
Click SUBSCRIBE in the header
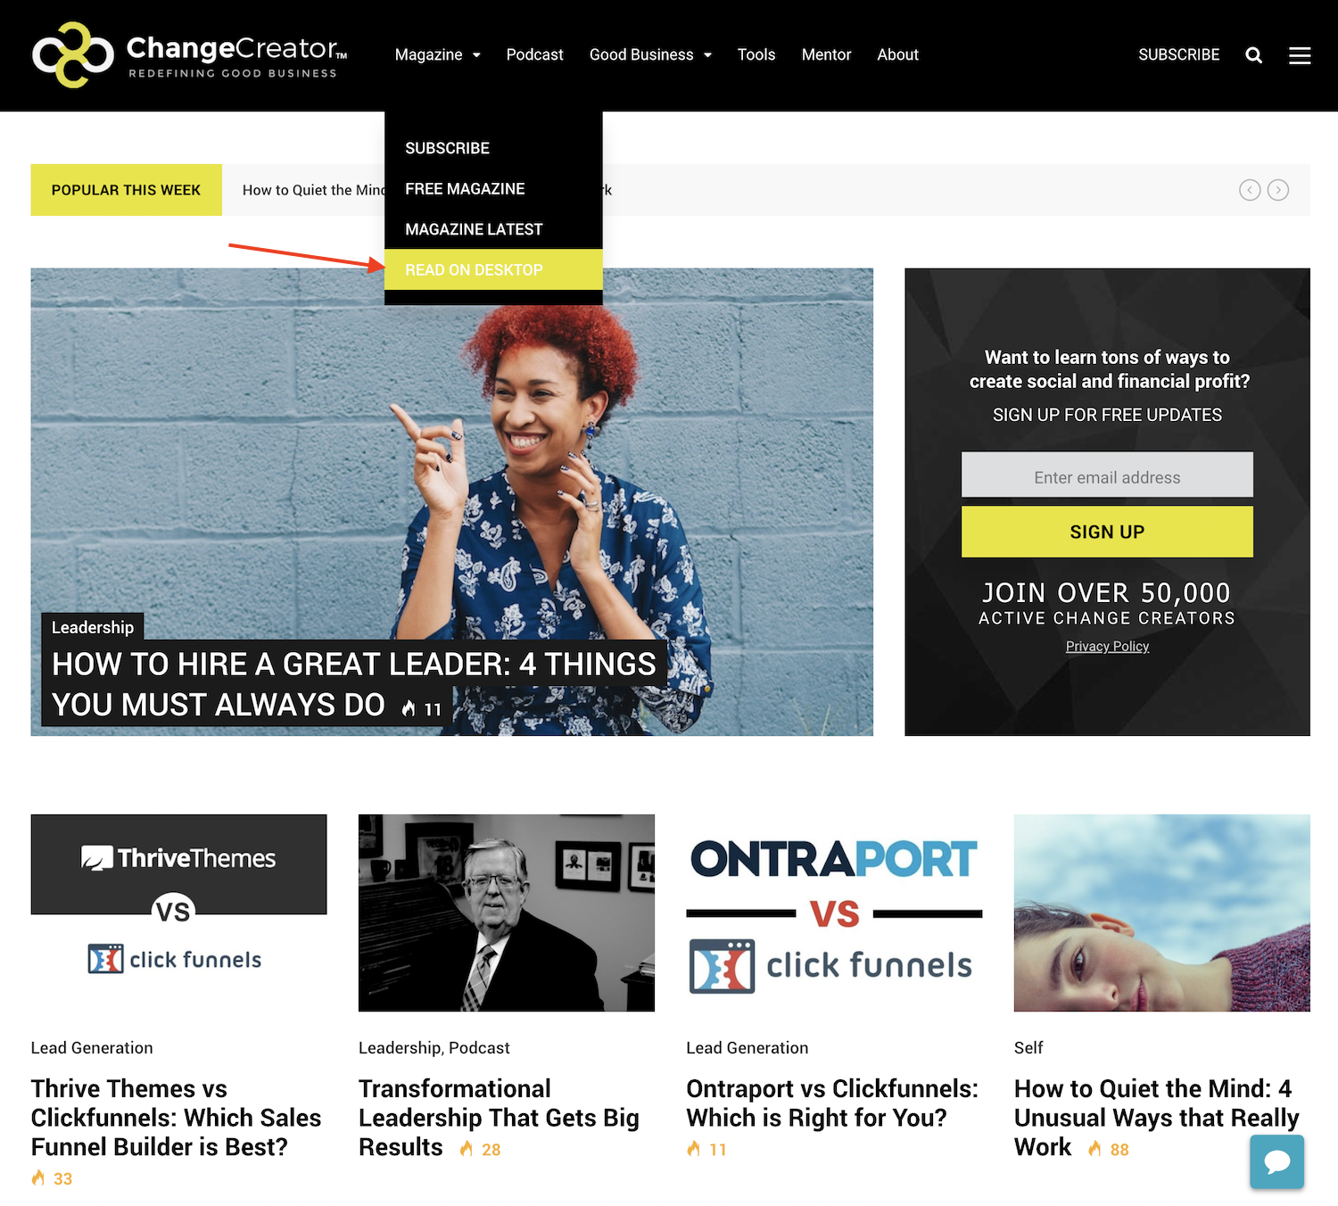pyautogui.click(x=1179, y=54)
